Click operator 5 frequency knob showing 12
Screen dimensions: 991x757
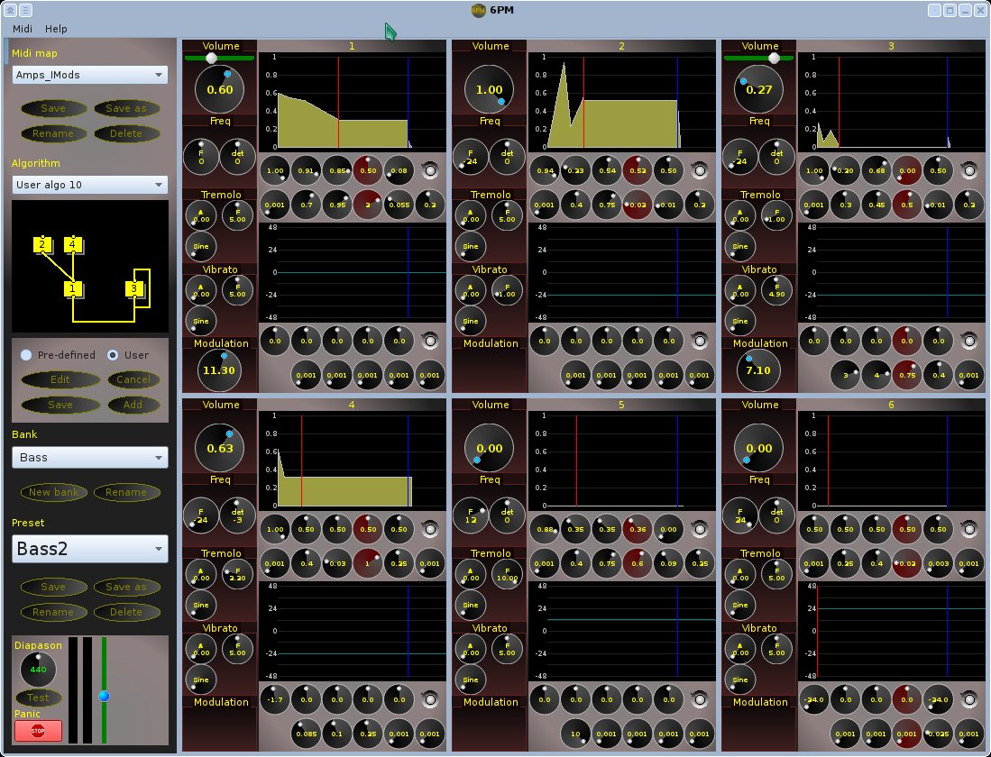coord(471,515)
